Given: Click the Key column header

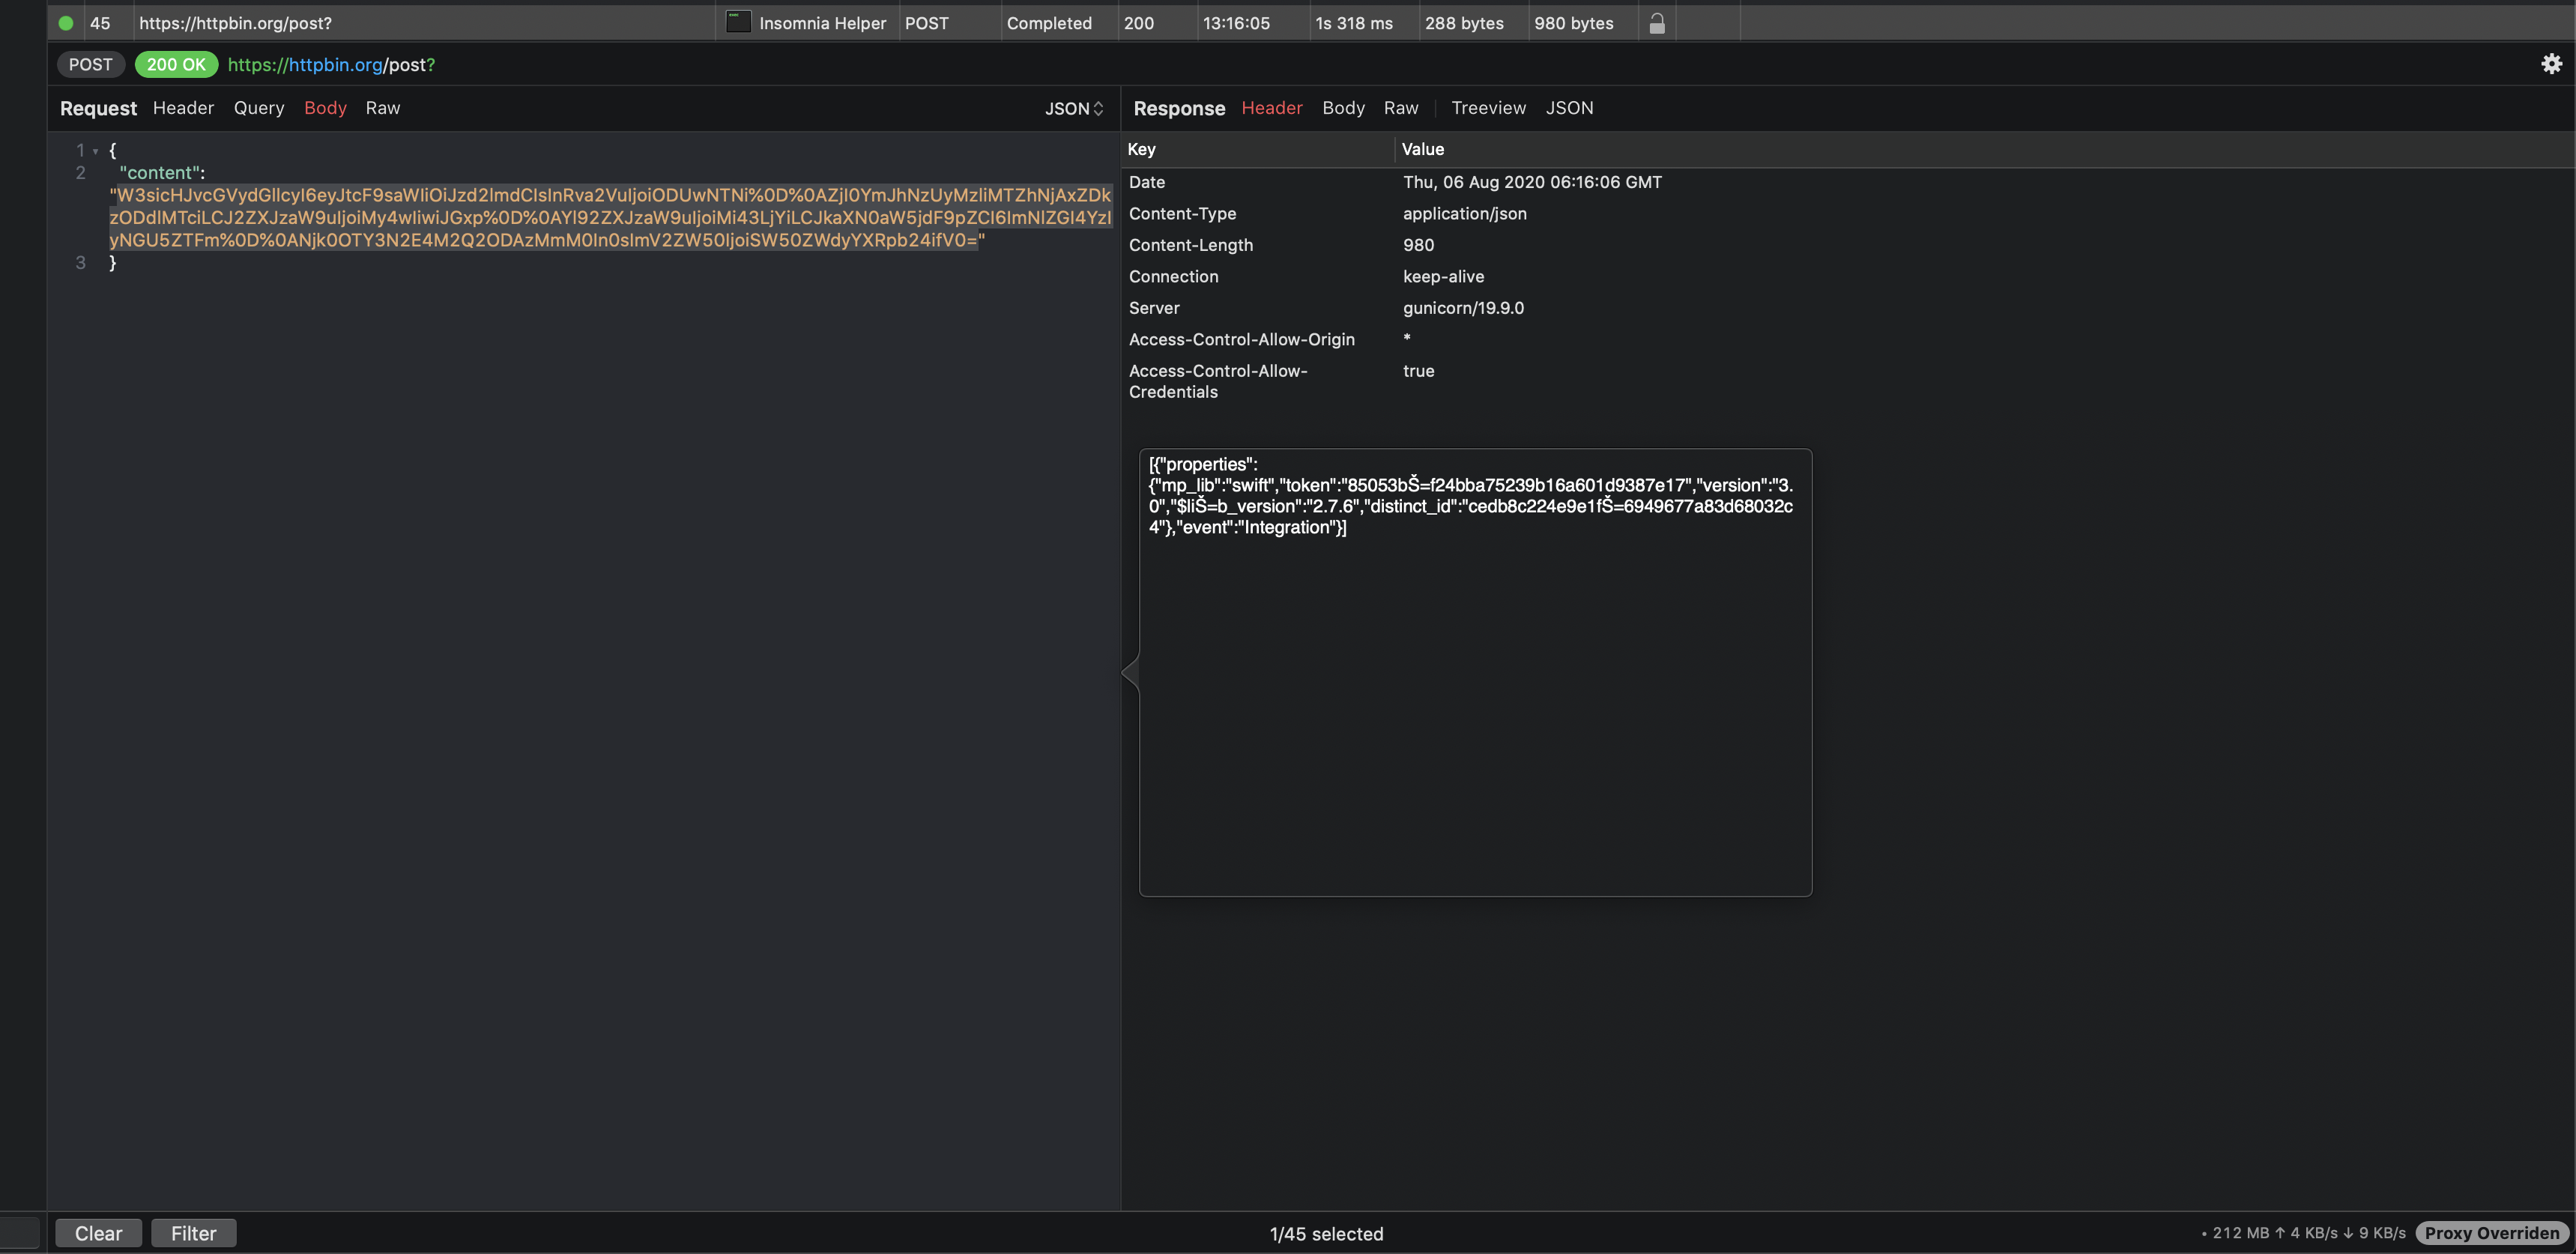Looking at the screenshot, I should (x=1142, y=149).
